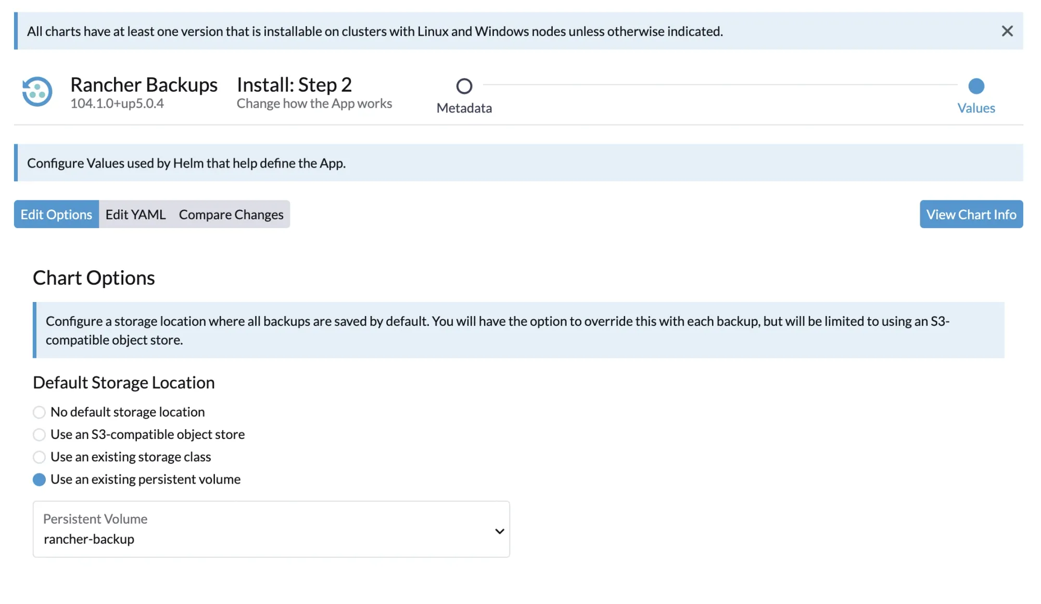Expand the Persistent Volume dropdown chevron

point(499,531)
